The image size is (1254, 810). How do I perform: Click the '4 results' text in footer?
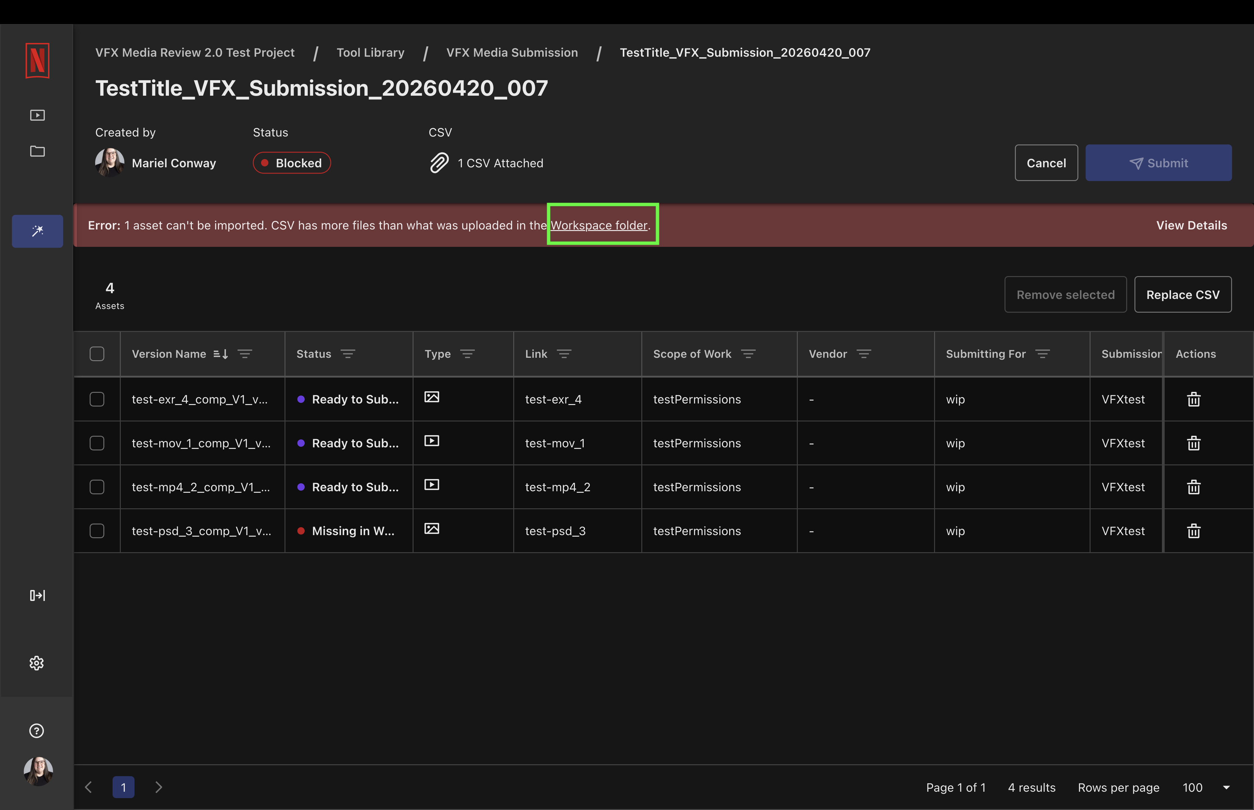[1031, 788]
